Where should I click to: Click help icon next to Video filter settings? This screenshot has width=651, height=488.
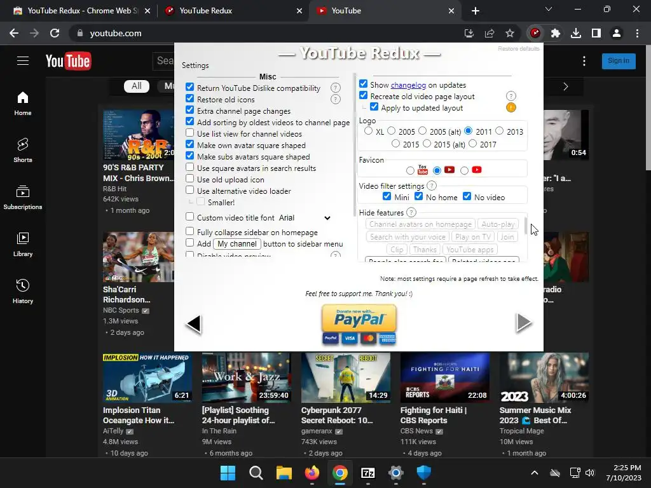[x=432, y=186]
